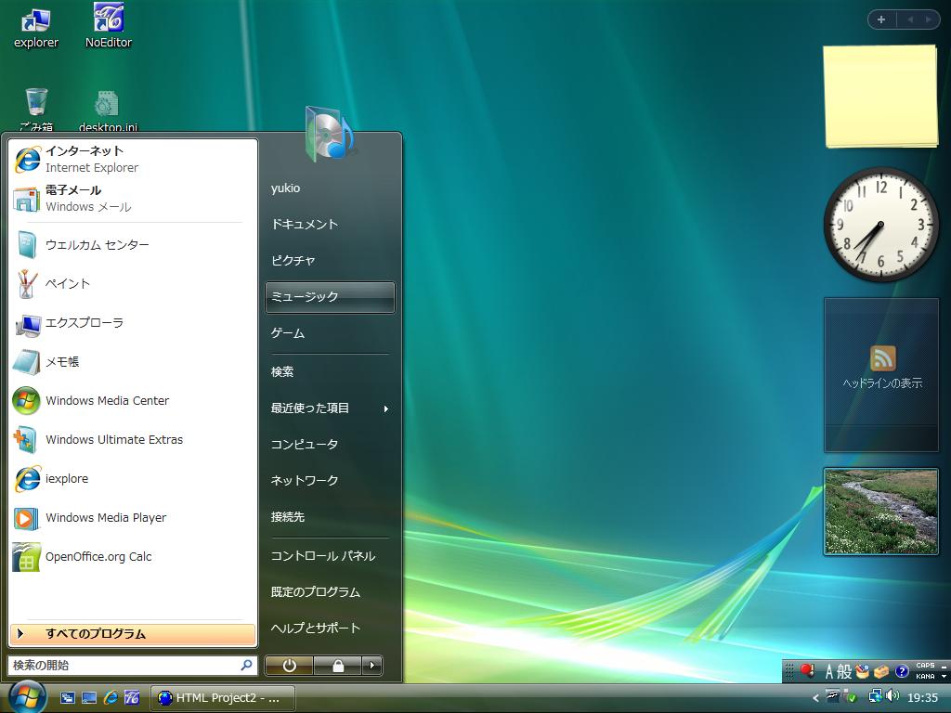Click the 検索の開始 search box

click(x=123, y=666)
